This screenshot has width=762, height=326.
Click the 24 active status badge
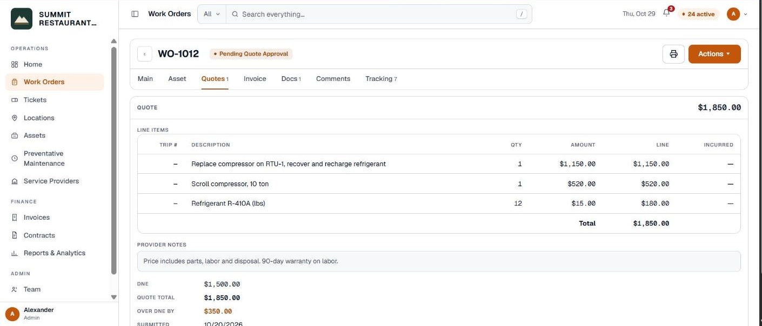(x=698, y=14)
